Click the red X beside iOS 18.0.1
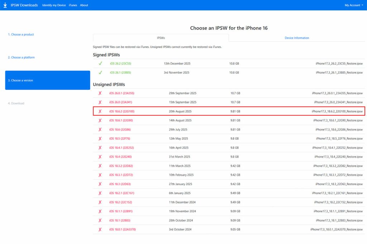The width and height of the screenshot is (367, 244). 100,229
